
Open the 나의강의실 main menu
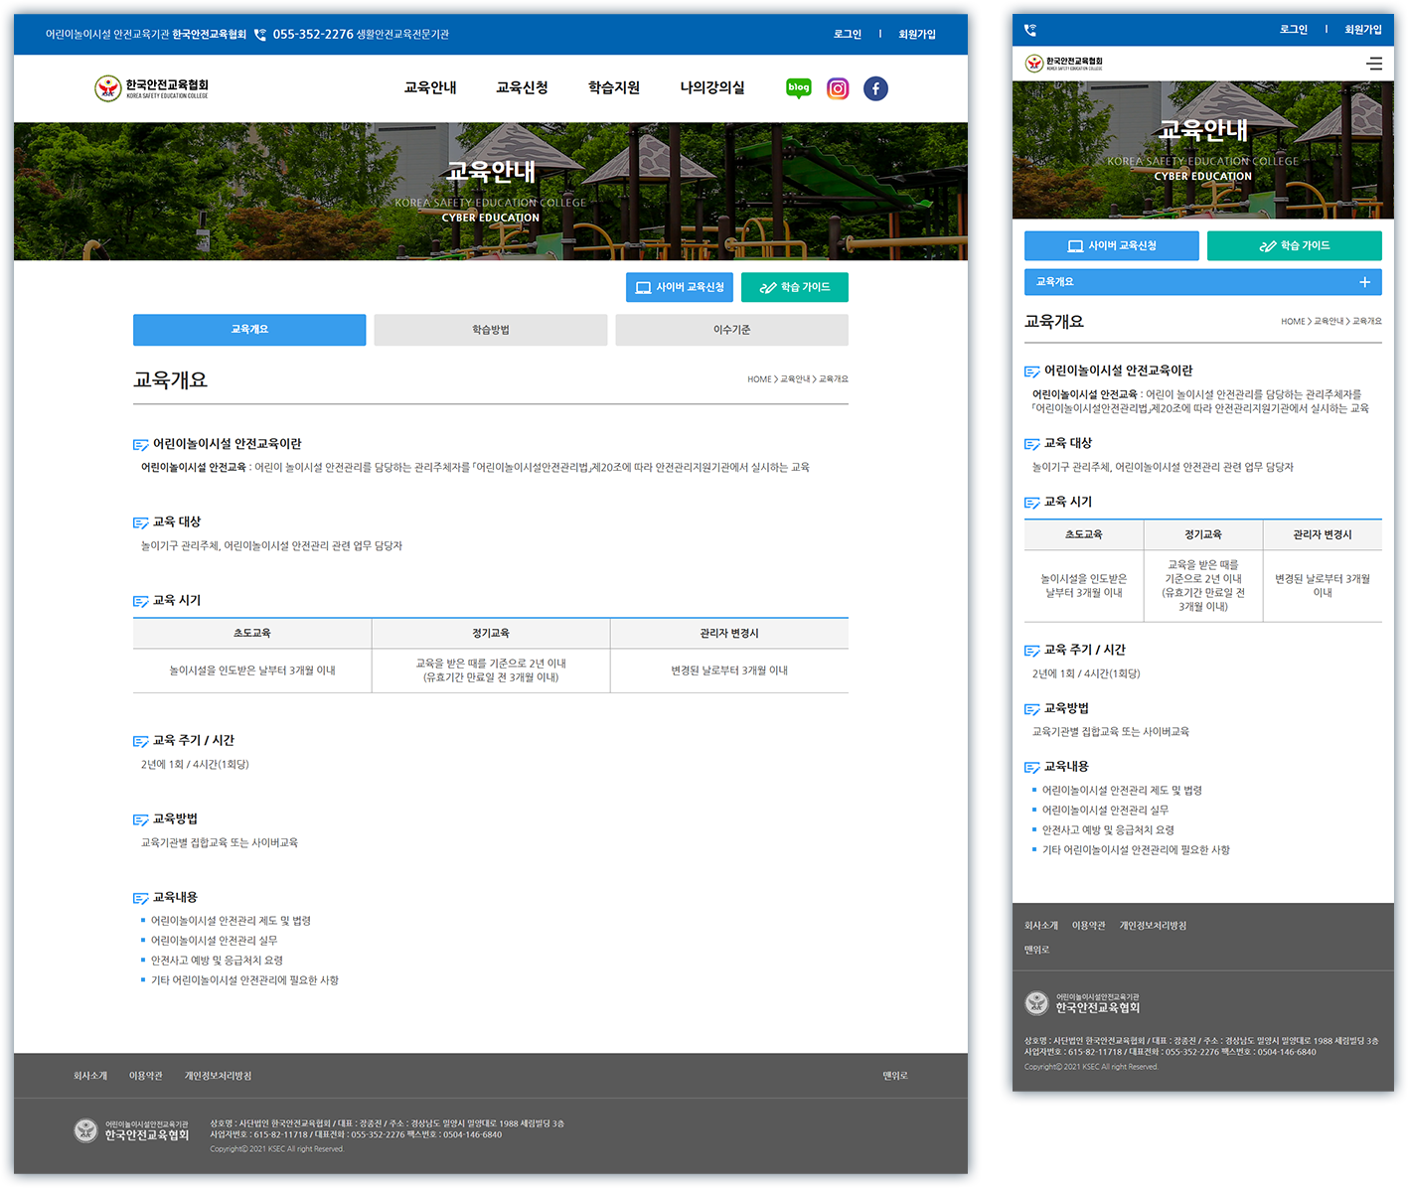click(x=711, y=87)
